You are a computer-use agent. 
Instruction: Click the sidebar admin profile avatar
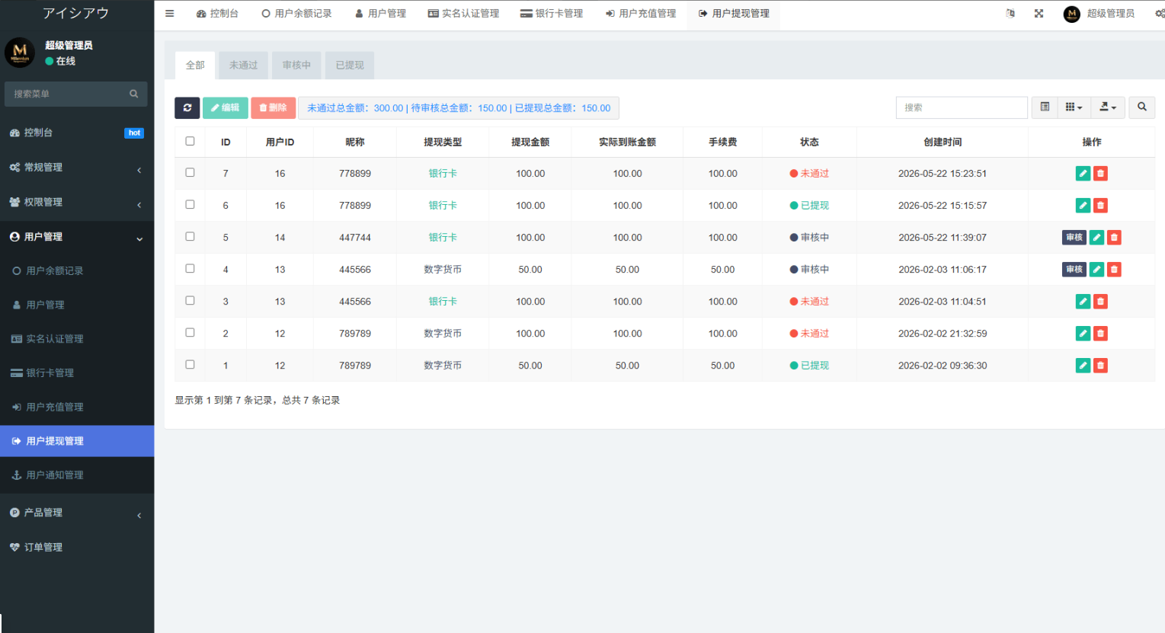(x=20, y=53)
